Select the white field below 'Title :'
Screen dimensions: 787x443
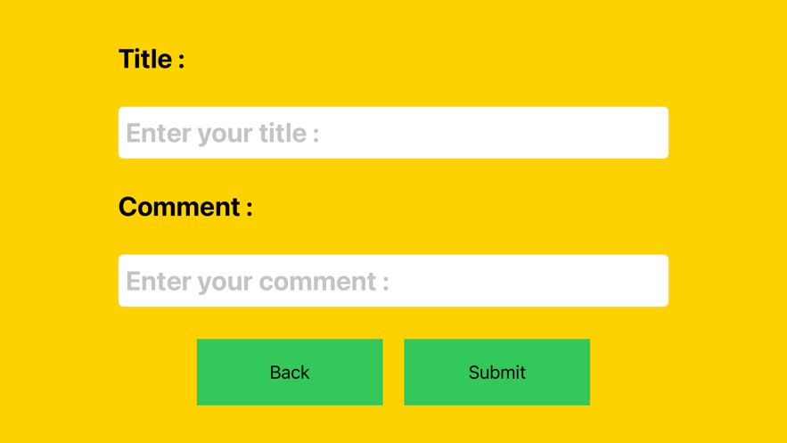pyautogui.click(x=394, y=133)
